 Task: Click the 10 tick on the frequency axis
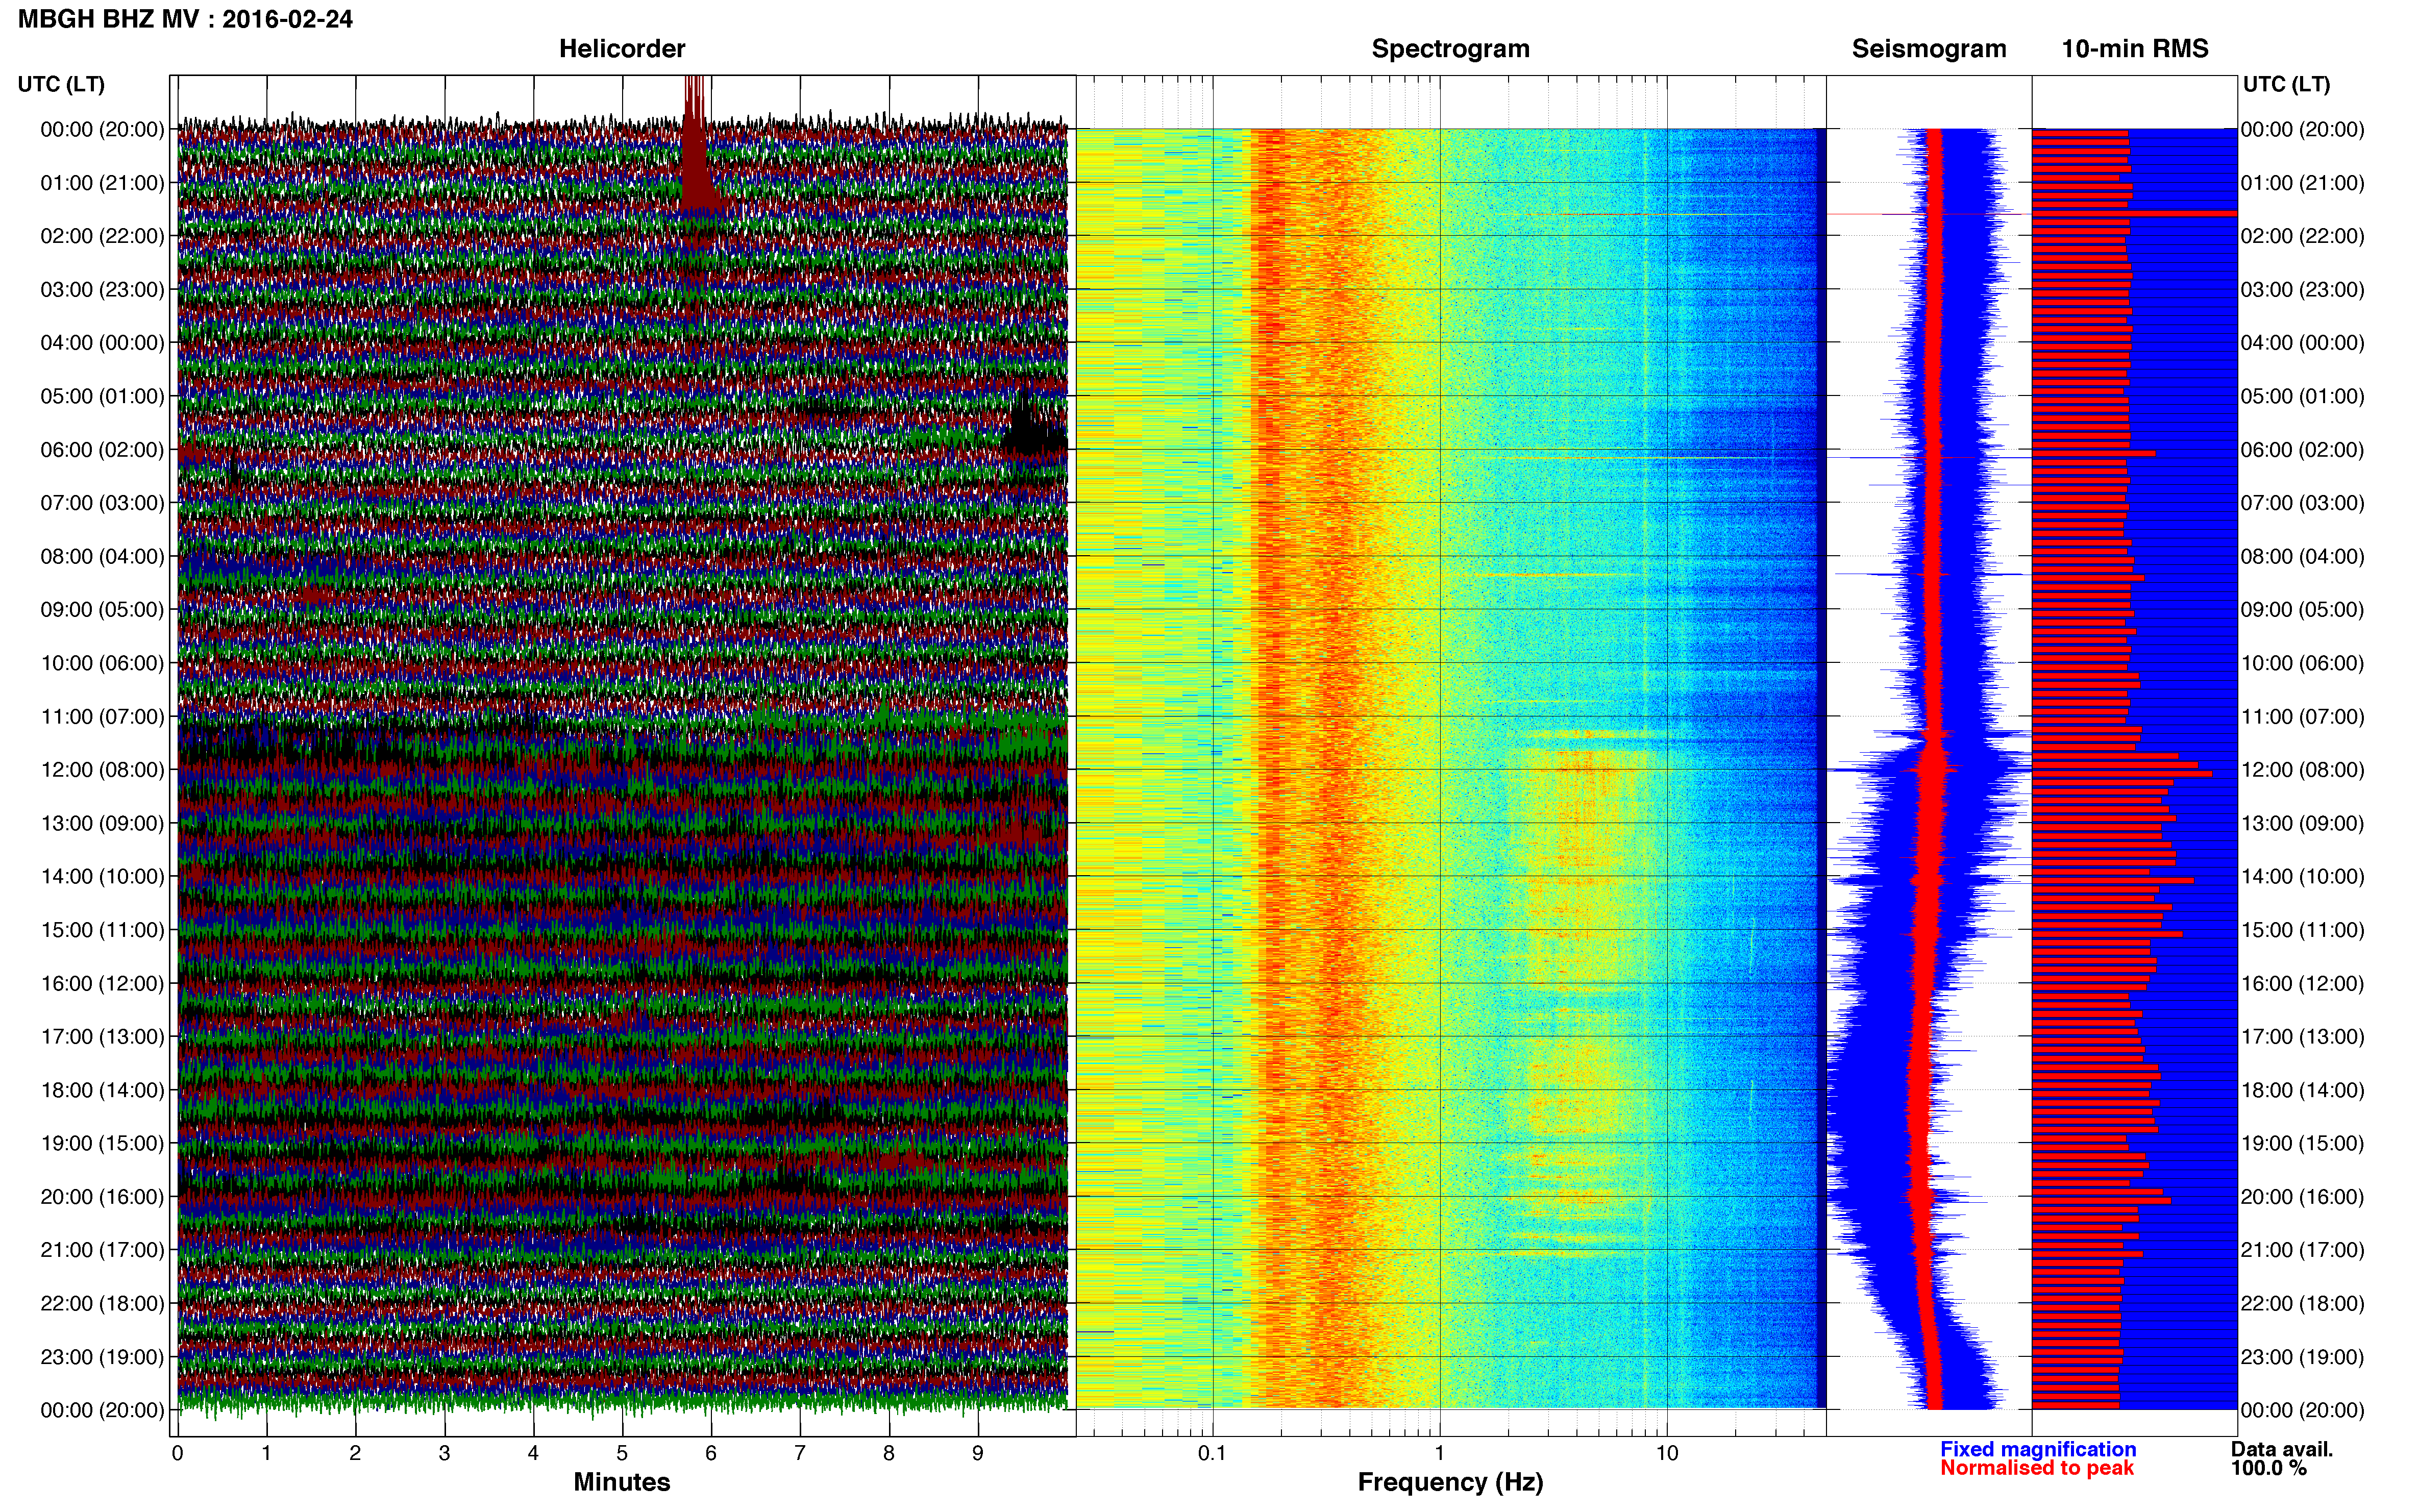pos(1667,1453)
